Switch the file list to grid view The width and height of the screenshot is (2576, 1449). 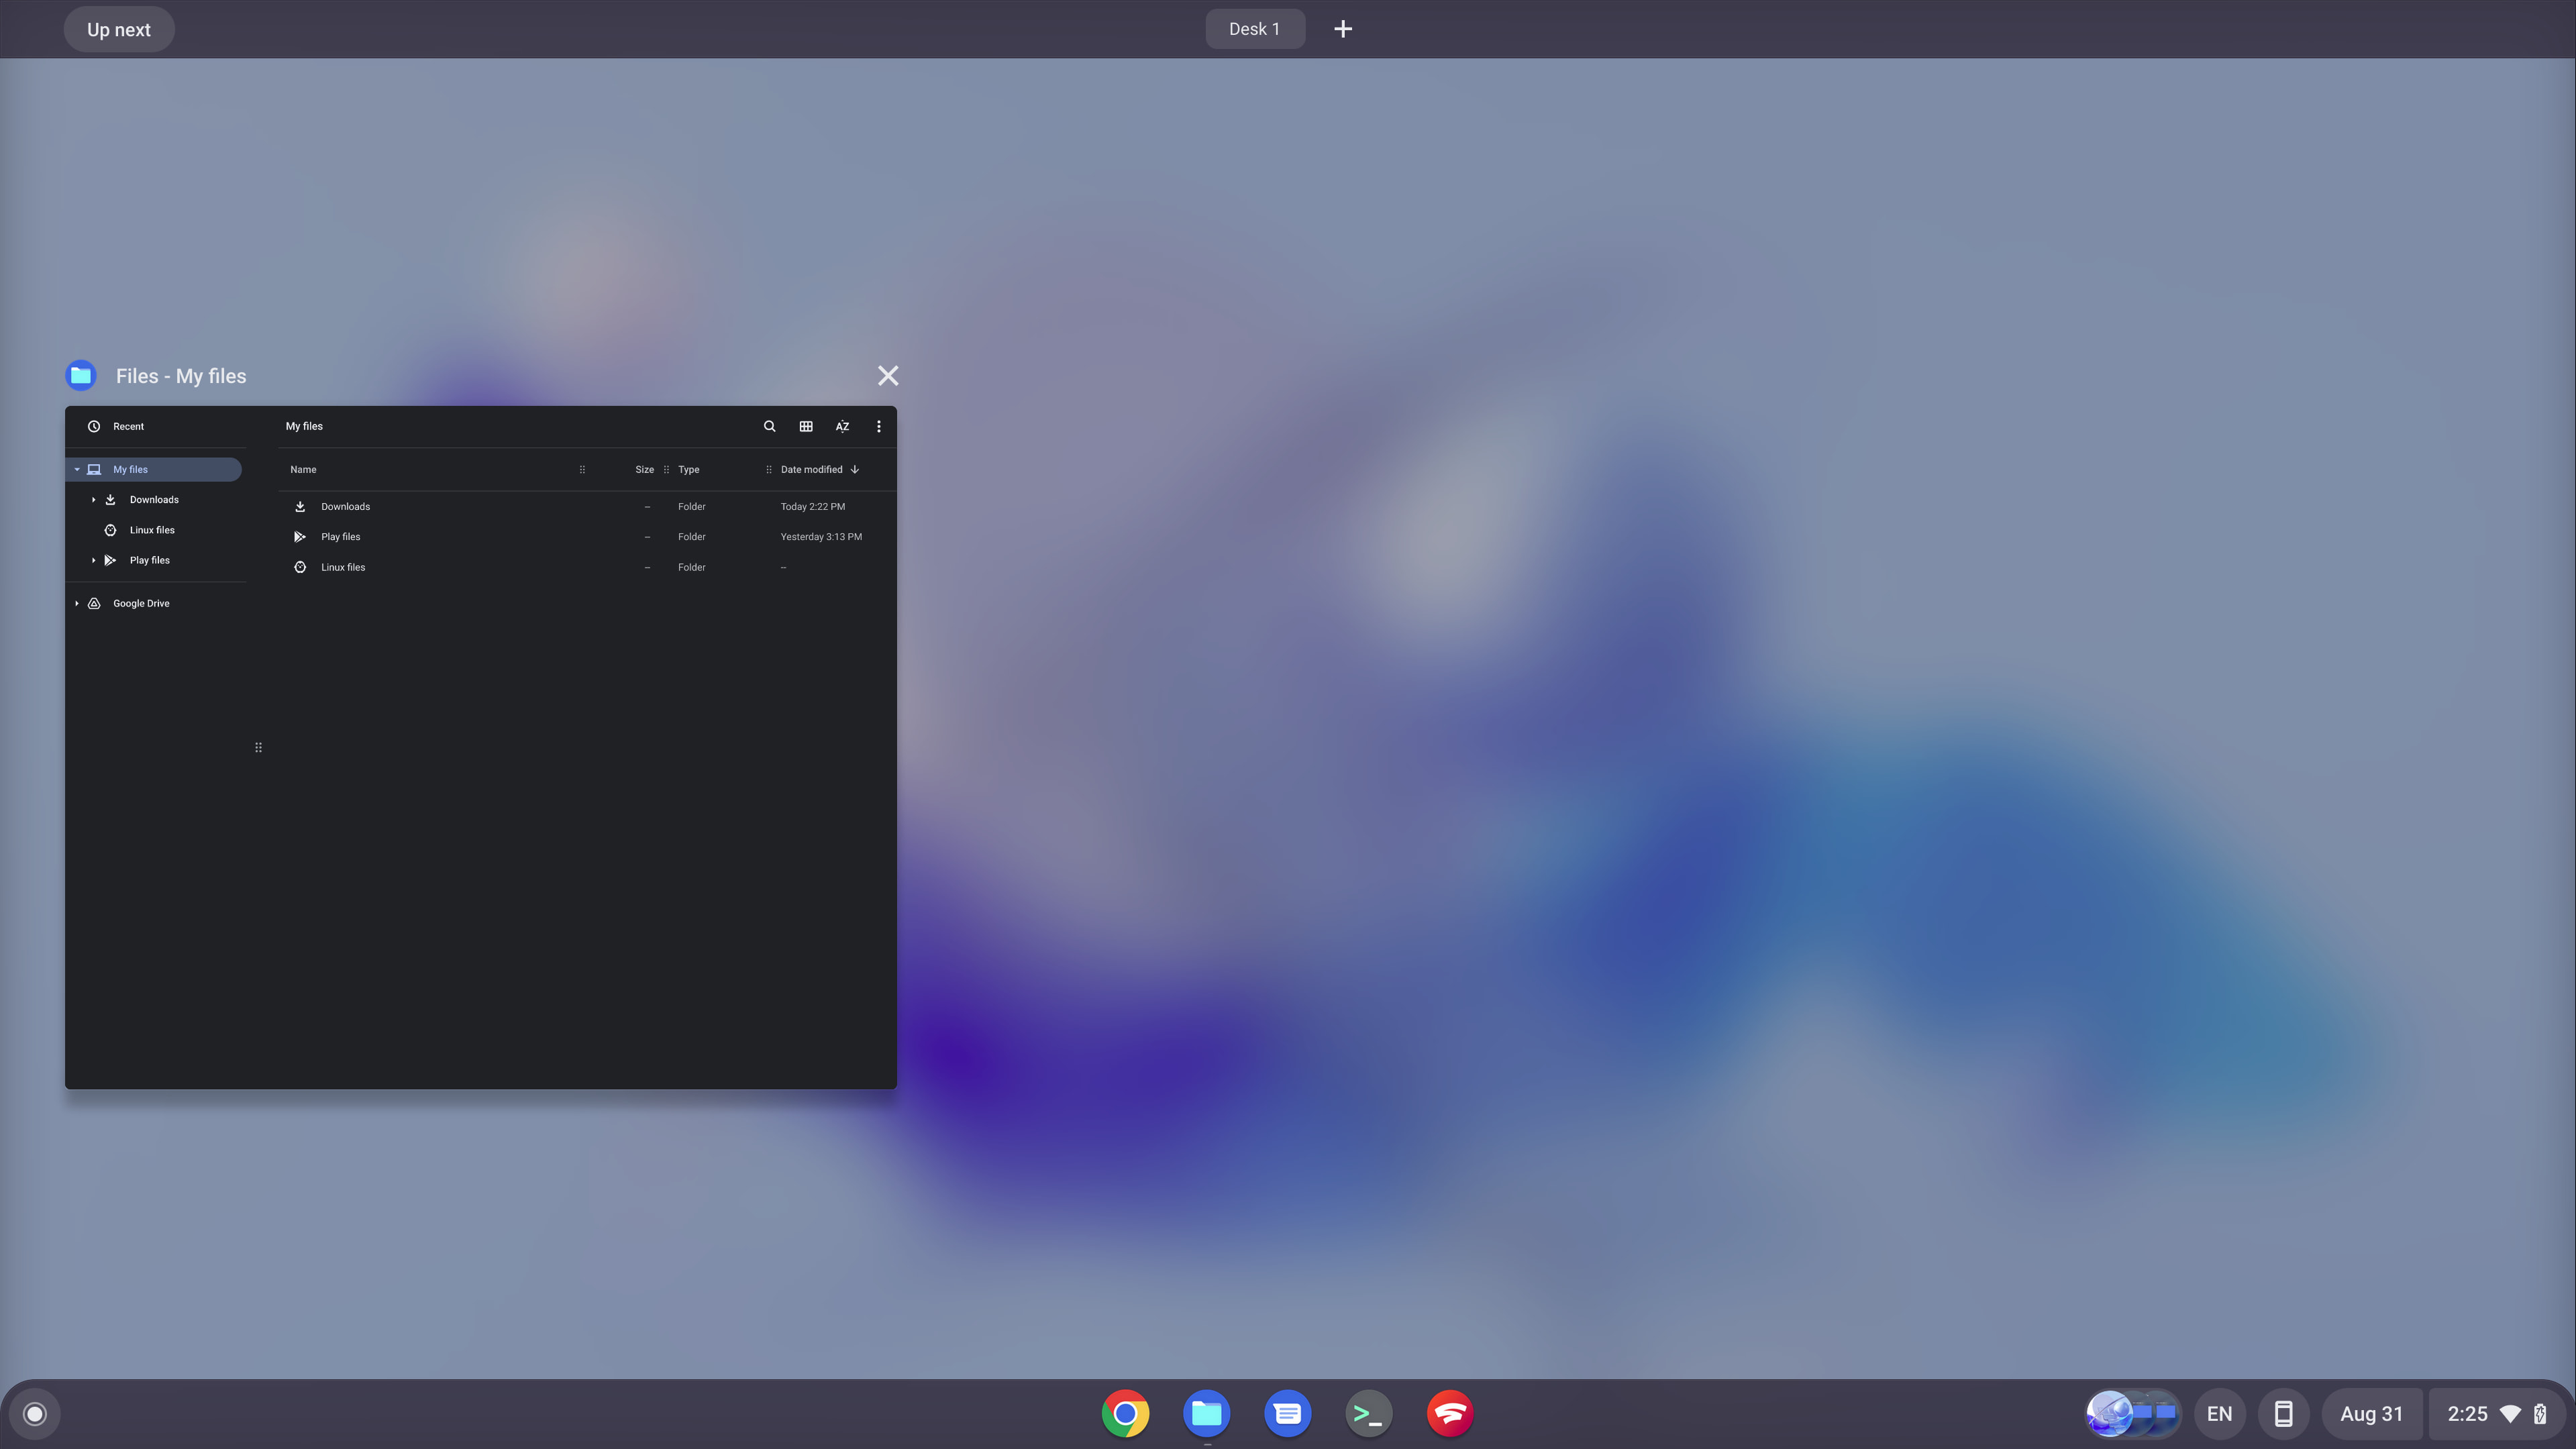pyautogui.click(x=805, y=426)
